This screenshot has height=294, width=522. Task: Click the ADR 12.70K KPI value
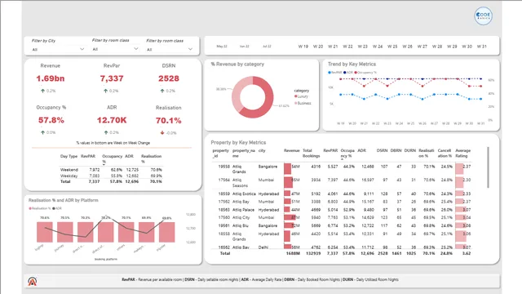click(x=112, y=120)
